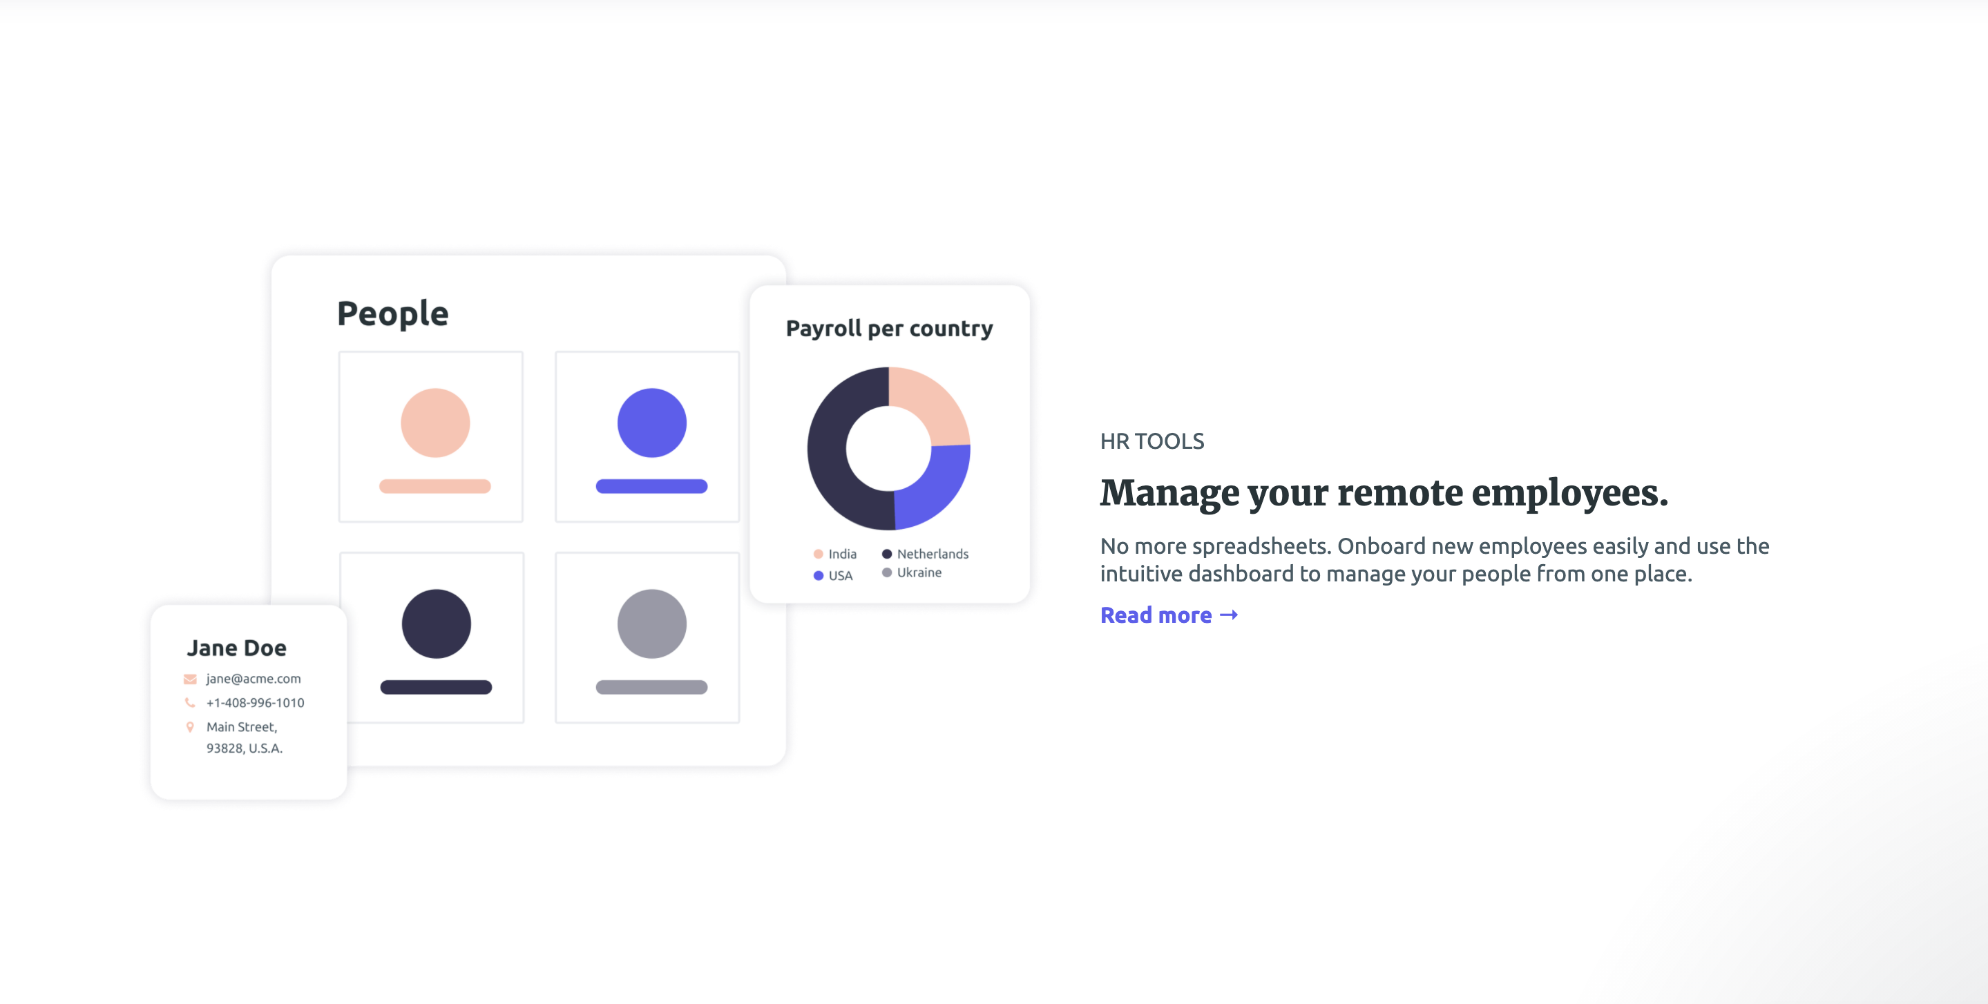The image size is (1988, 1004).
Task: Select the gray avatar person card
Action: click(x=647, y=637)
